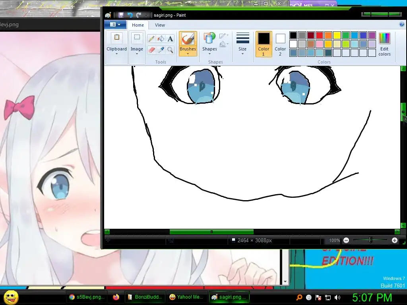Pick the red color swatch
The width and height of the screenshot is (407, 305).
tap(320, 35)
